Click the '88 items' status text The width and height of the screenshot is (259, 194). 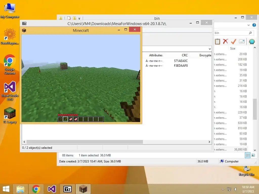tap(68, 155)
